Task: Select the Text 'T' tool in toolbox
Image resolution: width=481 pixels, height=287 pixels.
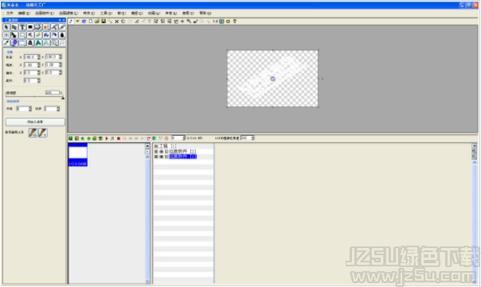Action: 22,27
